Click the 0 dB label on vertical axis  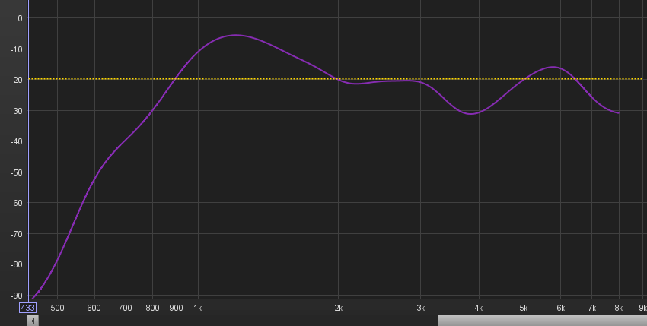click(x=20, y=18)
